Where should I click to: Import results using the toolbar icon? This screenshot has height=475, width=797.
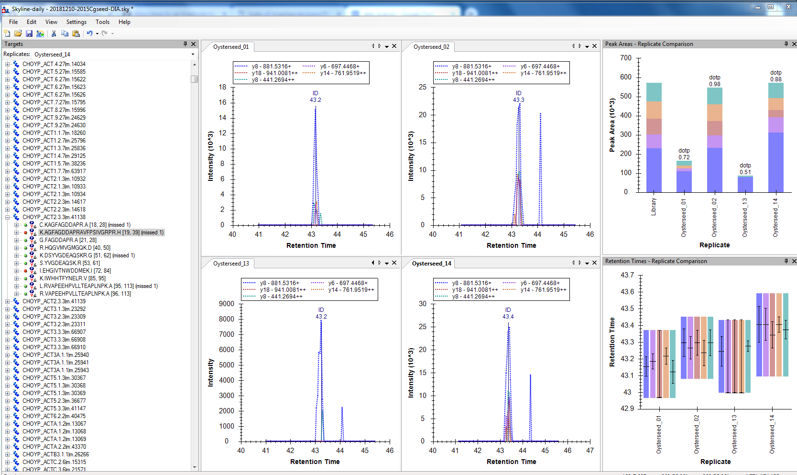[x=40, y=33]
